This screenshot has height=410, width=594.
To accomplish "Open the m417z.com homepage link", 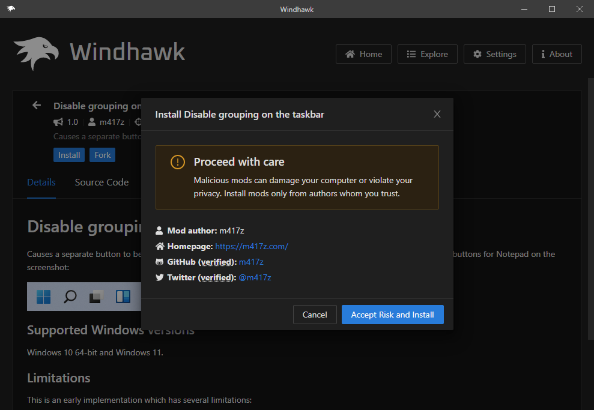I will (x=252, y=246).
